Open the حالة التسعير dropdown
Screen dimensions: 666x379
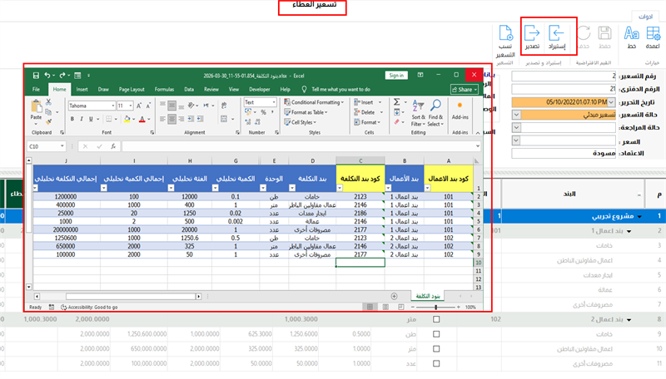[x=518, y=114]
